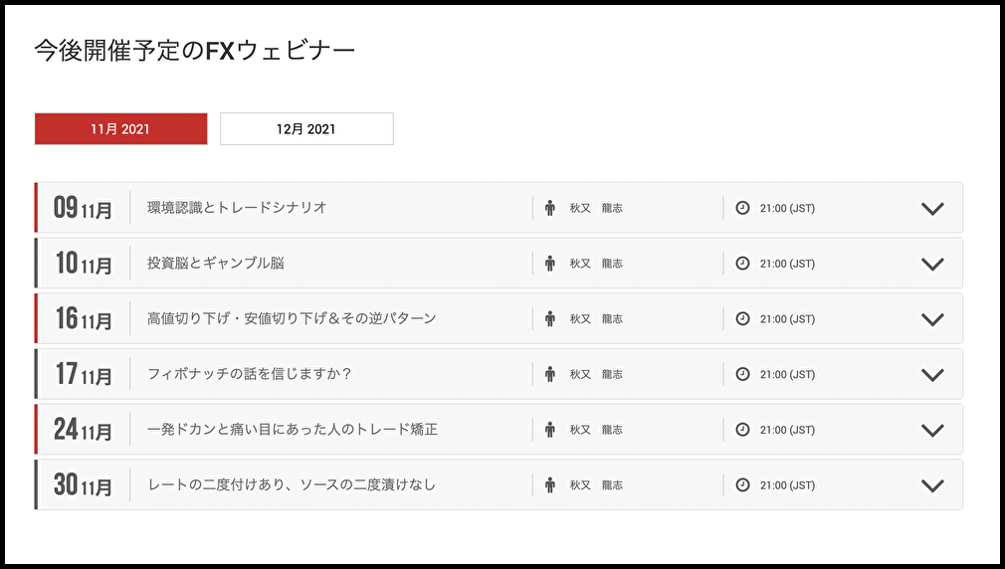Expand the フィボナッチの話を信じますか？ row
This screenshot has width=1005, height=569.
[x=932, y=375]
